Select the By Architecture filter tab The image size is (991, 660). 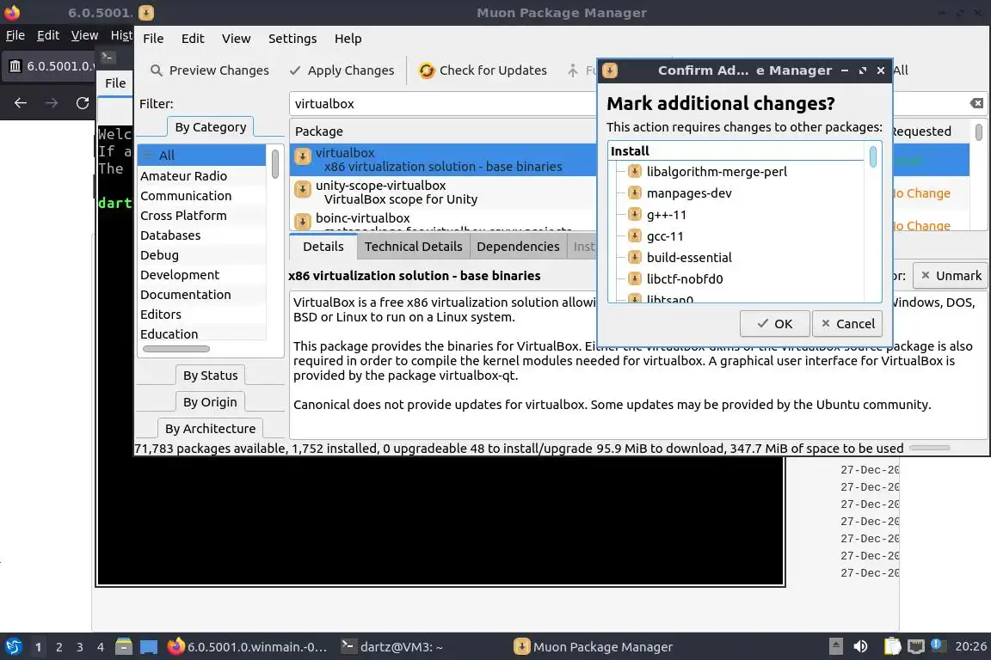tap(211, 428)
